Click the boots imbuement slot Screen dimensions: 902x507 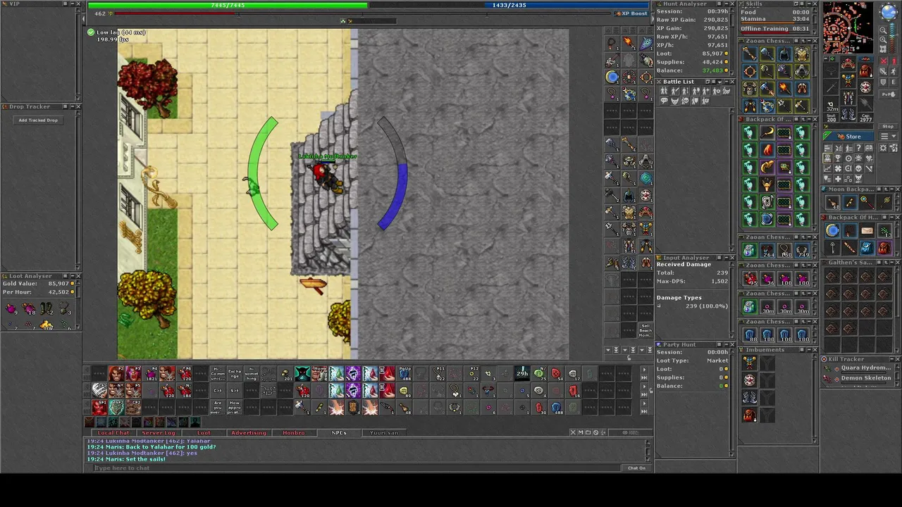click(750, 398)
